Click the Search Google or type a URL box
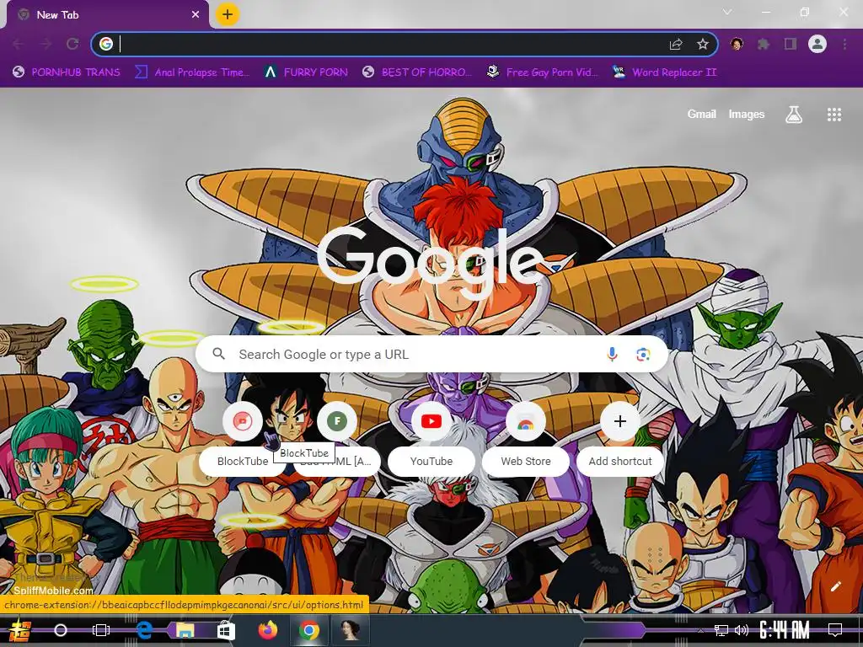 432,355
